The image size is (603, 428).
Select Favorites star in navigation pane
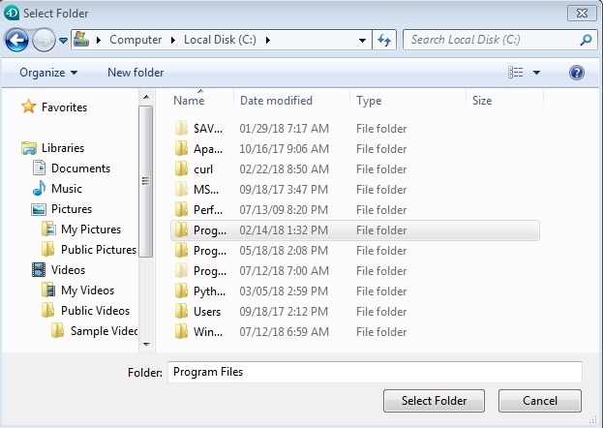click(29, 107)
